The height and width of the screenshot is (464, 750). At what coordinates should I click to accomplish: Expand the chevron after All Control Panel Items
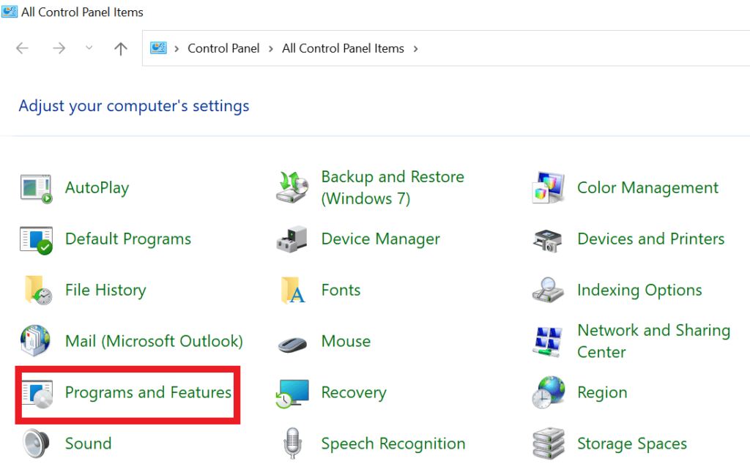coord(416,48)
